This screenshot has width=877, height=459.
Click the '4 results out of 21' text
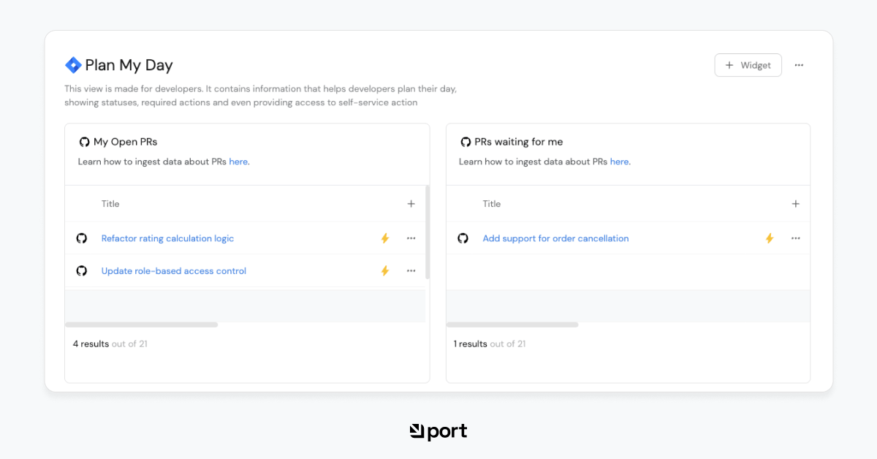click(110, 344)
